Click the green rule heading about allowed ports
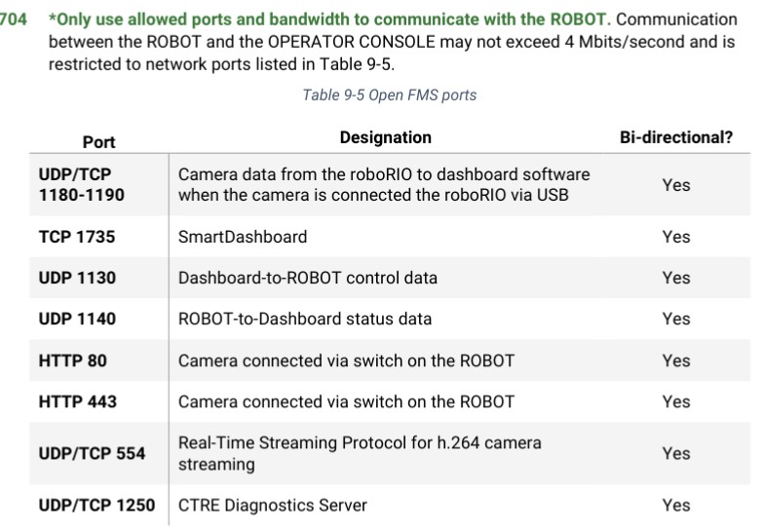This screenshot has height=530, width=762. click(x=329, y=19)
